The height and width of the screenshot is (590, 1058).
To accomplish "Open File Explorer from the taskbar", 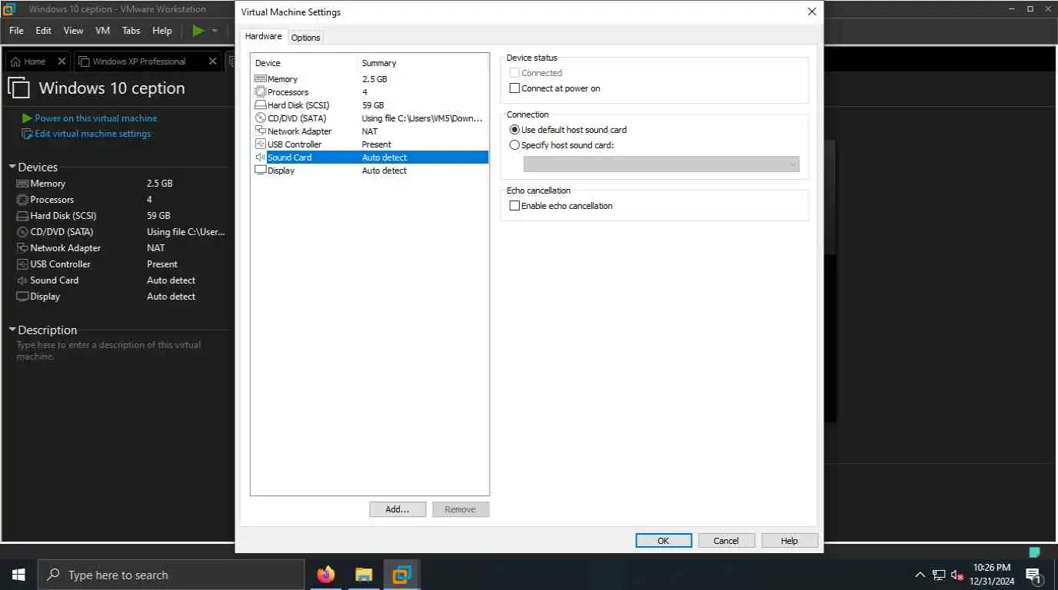I will pos(364,575).
